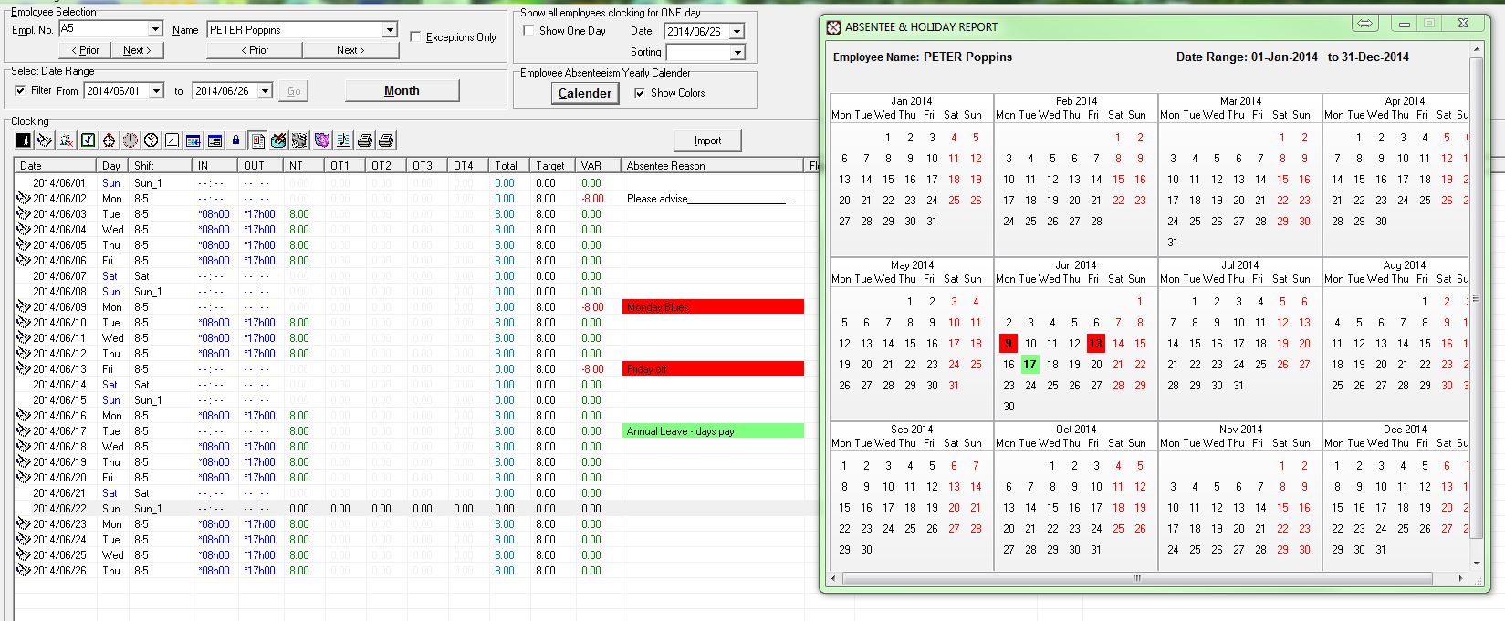Open the Empl. No. dropdown list

pos(154,30)
